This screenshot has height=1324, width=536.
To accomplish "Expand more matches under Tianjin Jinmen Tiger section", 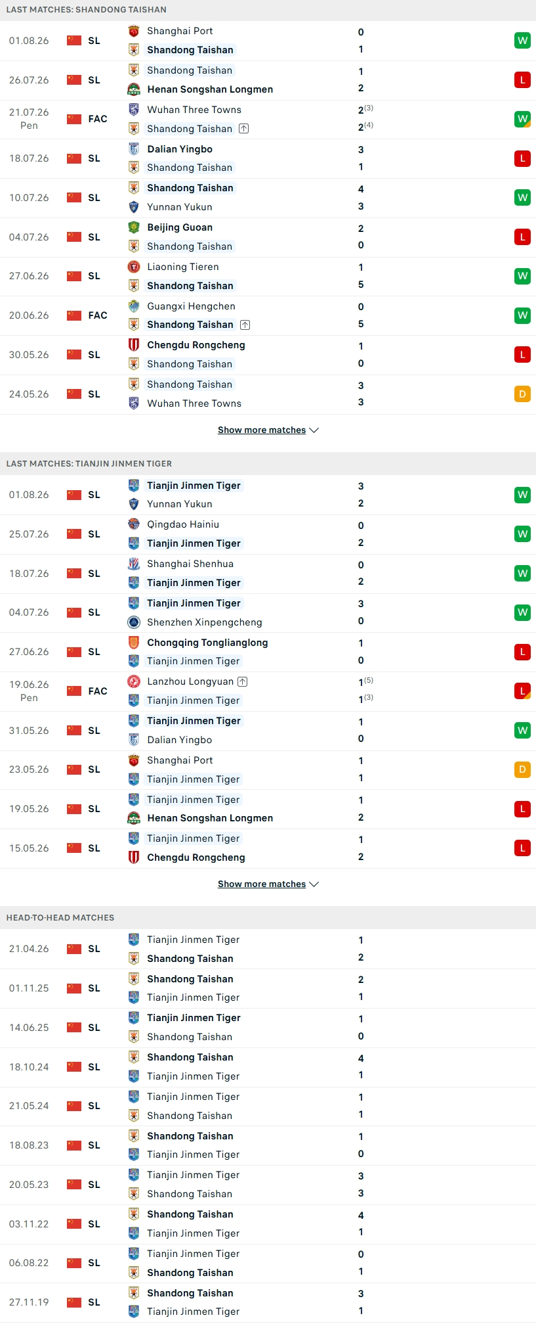I will (268, 884).
